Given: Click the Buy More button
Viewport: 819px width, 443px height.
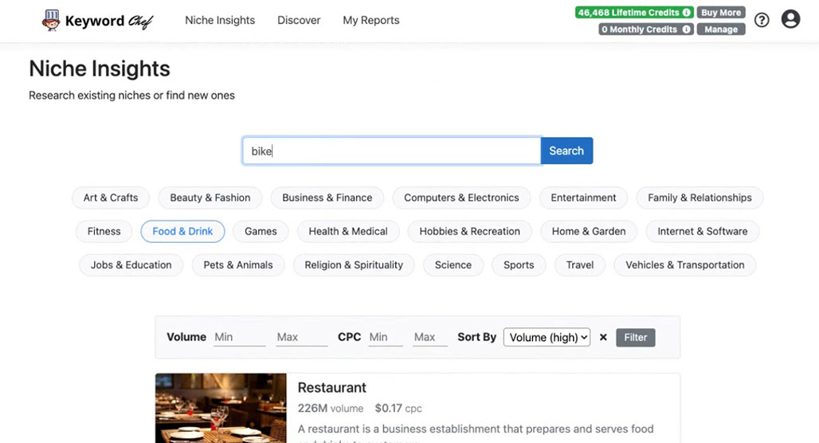Looking at the screenshot, I should [721, 13].
